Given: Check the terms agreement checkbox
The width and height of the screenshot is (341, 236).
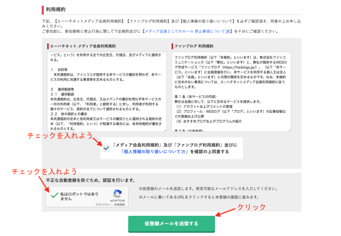Looking at the screenshot, I should pos(106,148).
